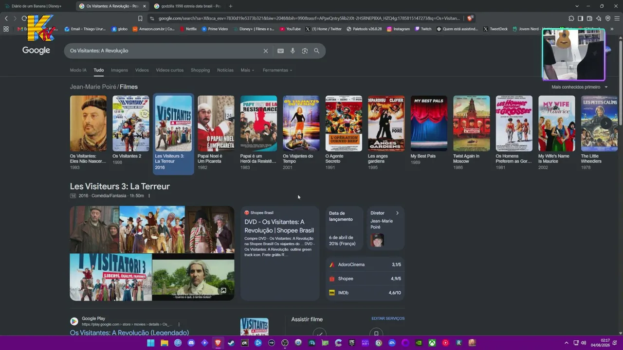This screenshot has width=623, height=350.
Task: Open File Explorer from the taskbar
Action: (165, 343)
